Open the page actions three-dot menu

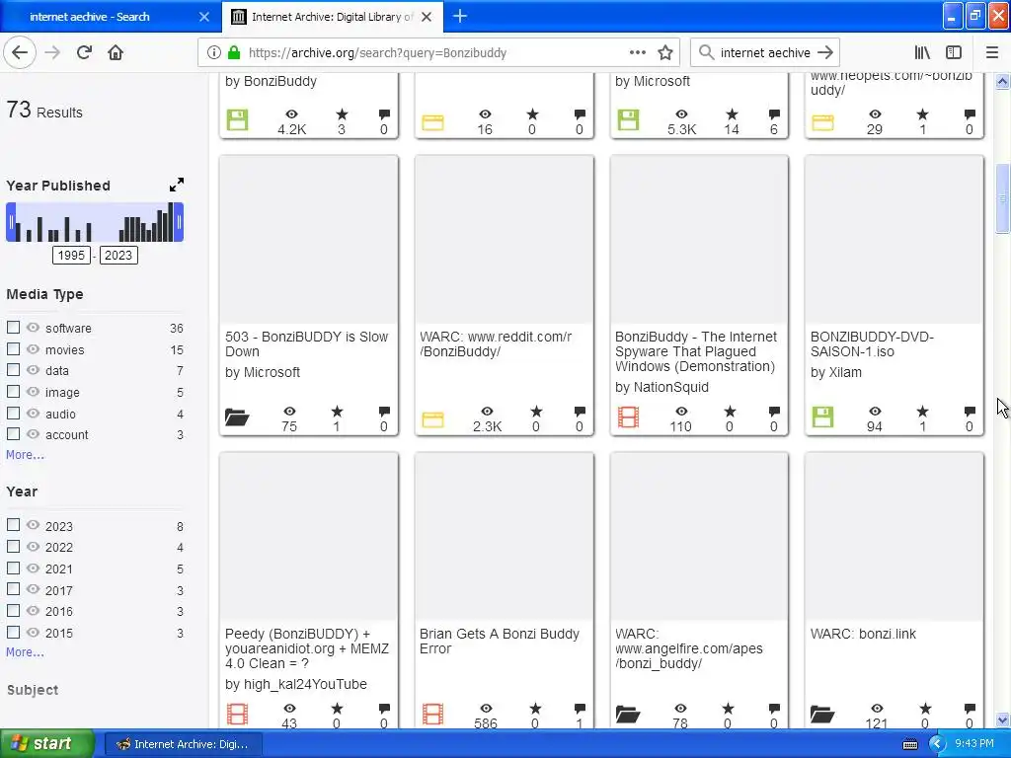pos(637,52)
